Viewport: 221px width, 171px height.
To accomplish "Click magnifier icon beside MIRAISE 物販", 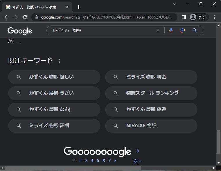I will [116, 126].
